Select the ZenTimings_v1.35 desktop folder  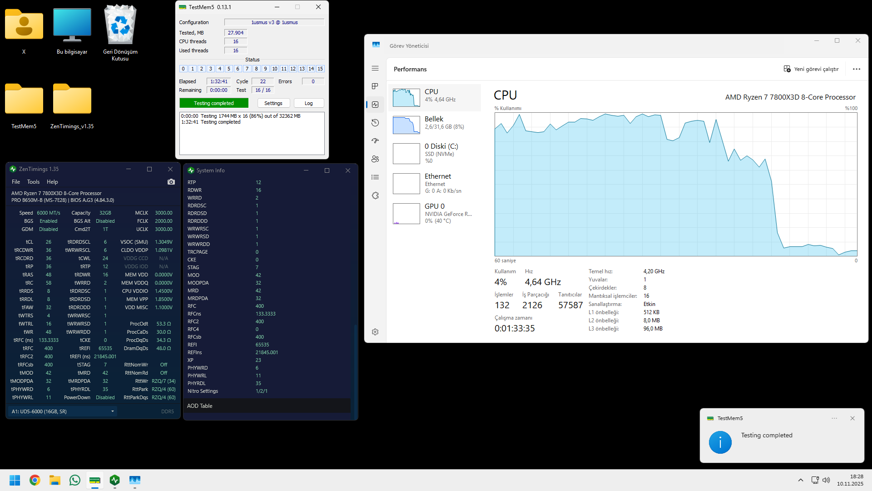pos(72,106)
